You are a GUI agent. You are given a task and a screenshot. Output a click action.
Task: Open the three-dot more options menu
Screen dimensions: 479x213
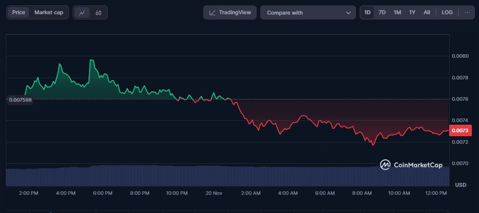(x=467, y=12)
